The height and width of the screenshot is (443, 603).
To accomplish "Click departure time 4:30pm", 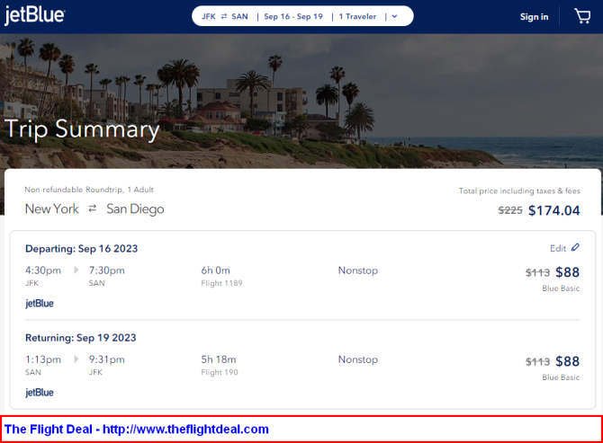I will point(43,270).
